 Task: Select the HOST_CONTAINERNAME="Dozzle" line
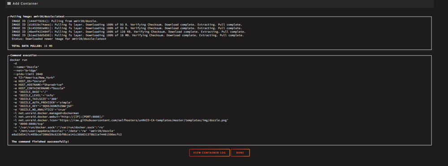(x=39, y=88)
